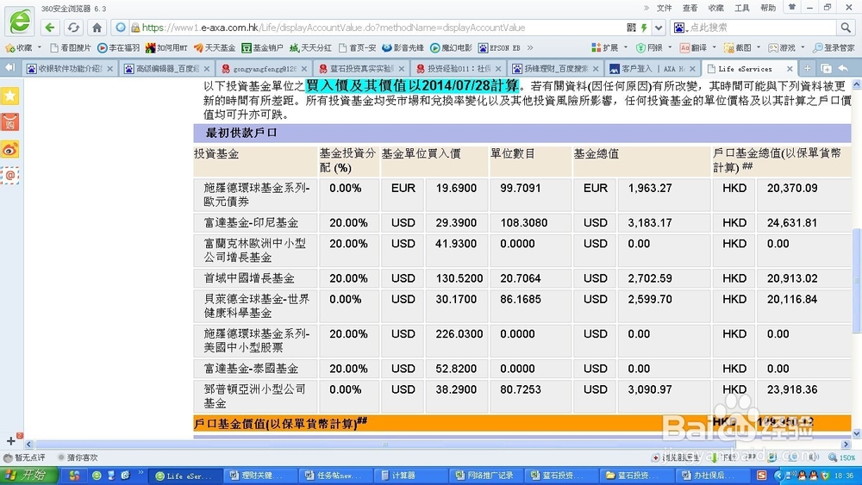
Task: Open the search engine paw selector
Action: tap(679, 28)
